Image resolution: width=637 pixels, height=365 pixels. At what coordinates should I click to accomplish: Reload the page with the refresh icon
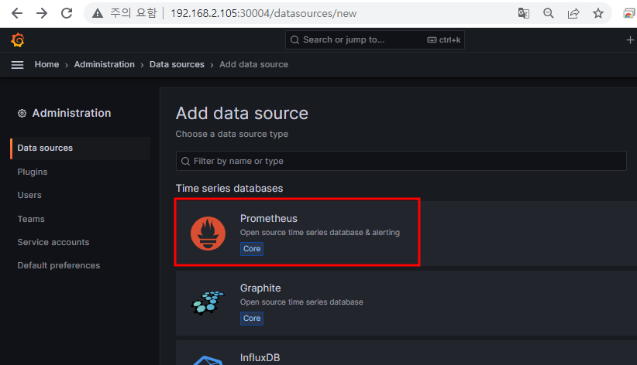[67, 13]
